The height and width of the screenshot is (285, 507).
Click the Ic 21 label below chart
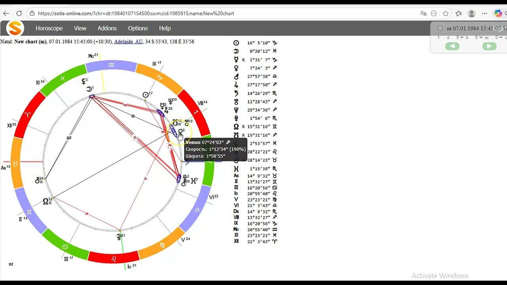pos(132,266)
